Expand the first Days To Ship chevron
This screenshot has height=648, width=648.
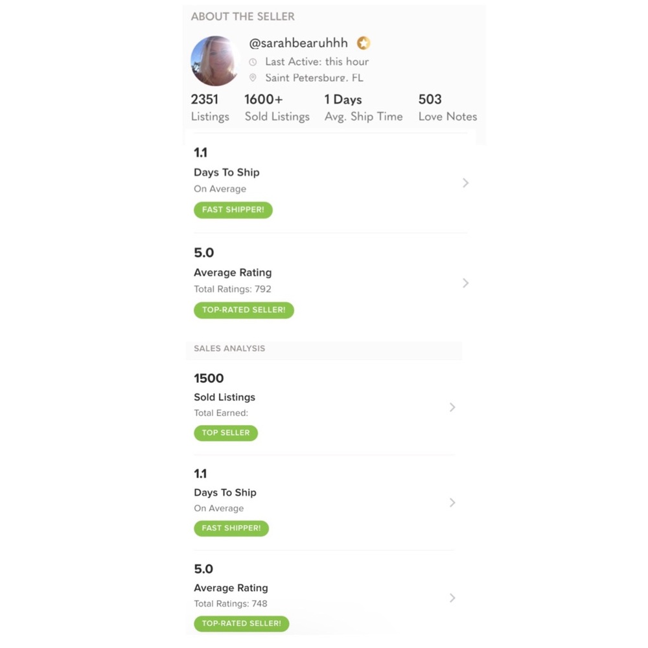pos(466,183)
